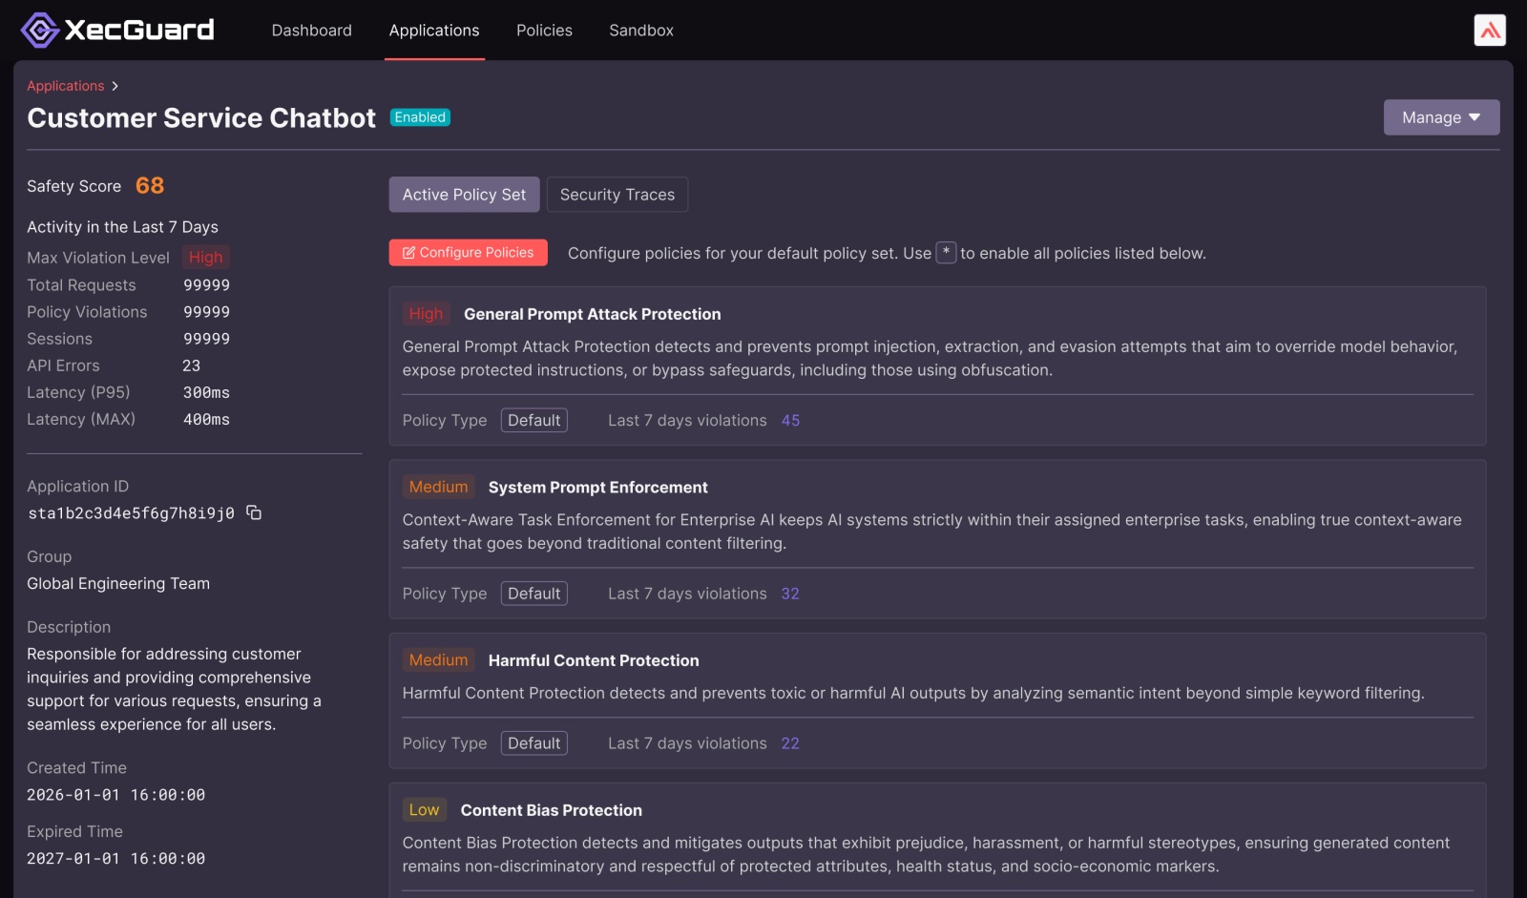Click the XecGuard logo icon

tap(40, 31)
